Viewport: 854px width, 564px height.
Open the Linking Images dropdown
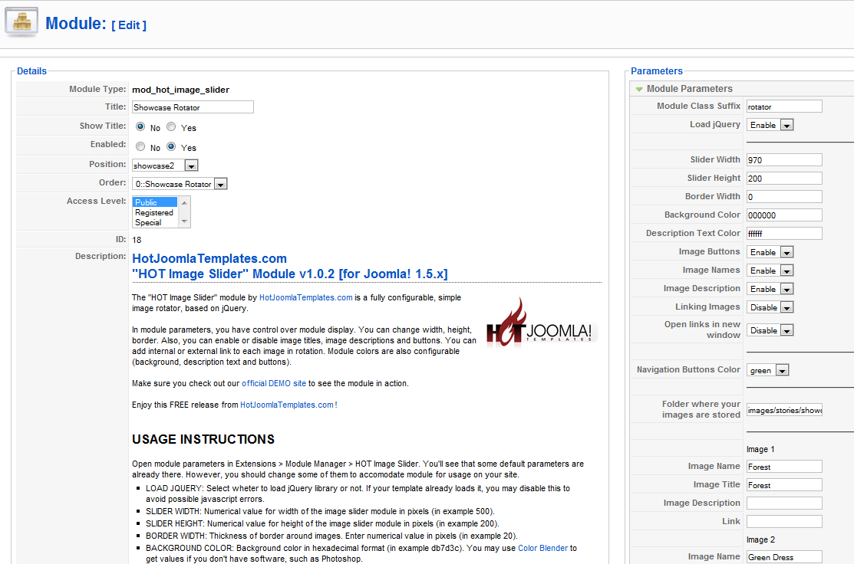tap(770, 308)
